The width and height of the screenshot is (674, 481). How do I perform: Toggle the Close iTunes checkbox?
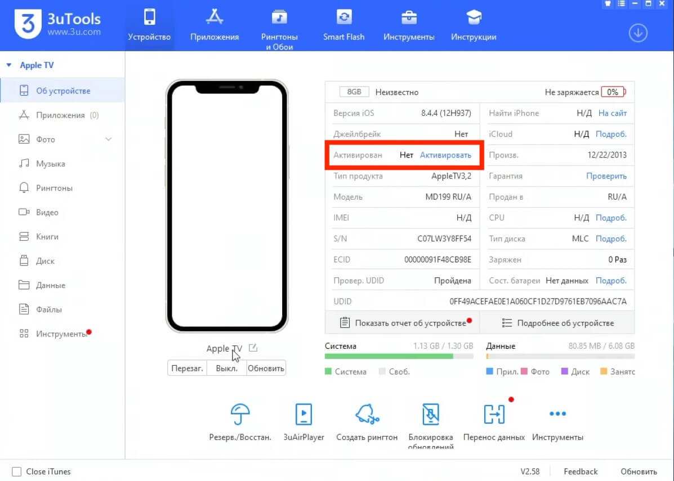pyautogui.click(x=17, y=471)
